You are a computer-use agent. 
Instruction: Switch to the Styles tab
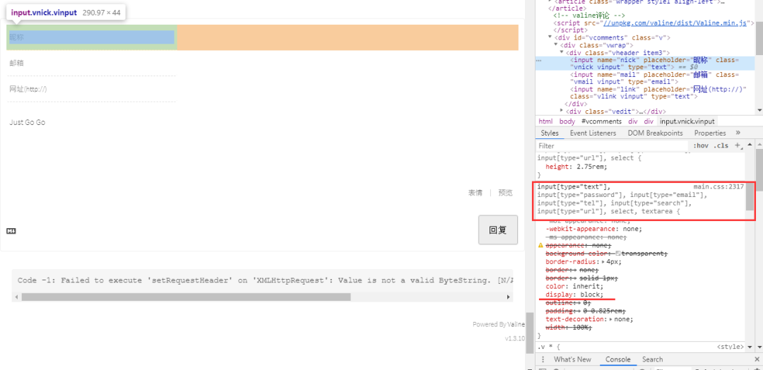click(550, 133)
